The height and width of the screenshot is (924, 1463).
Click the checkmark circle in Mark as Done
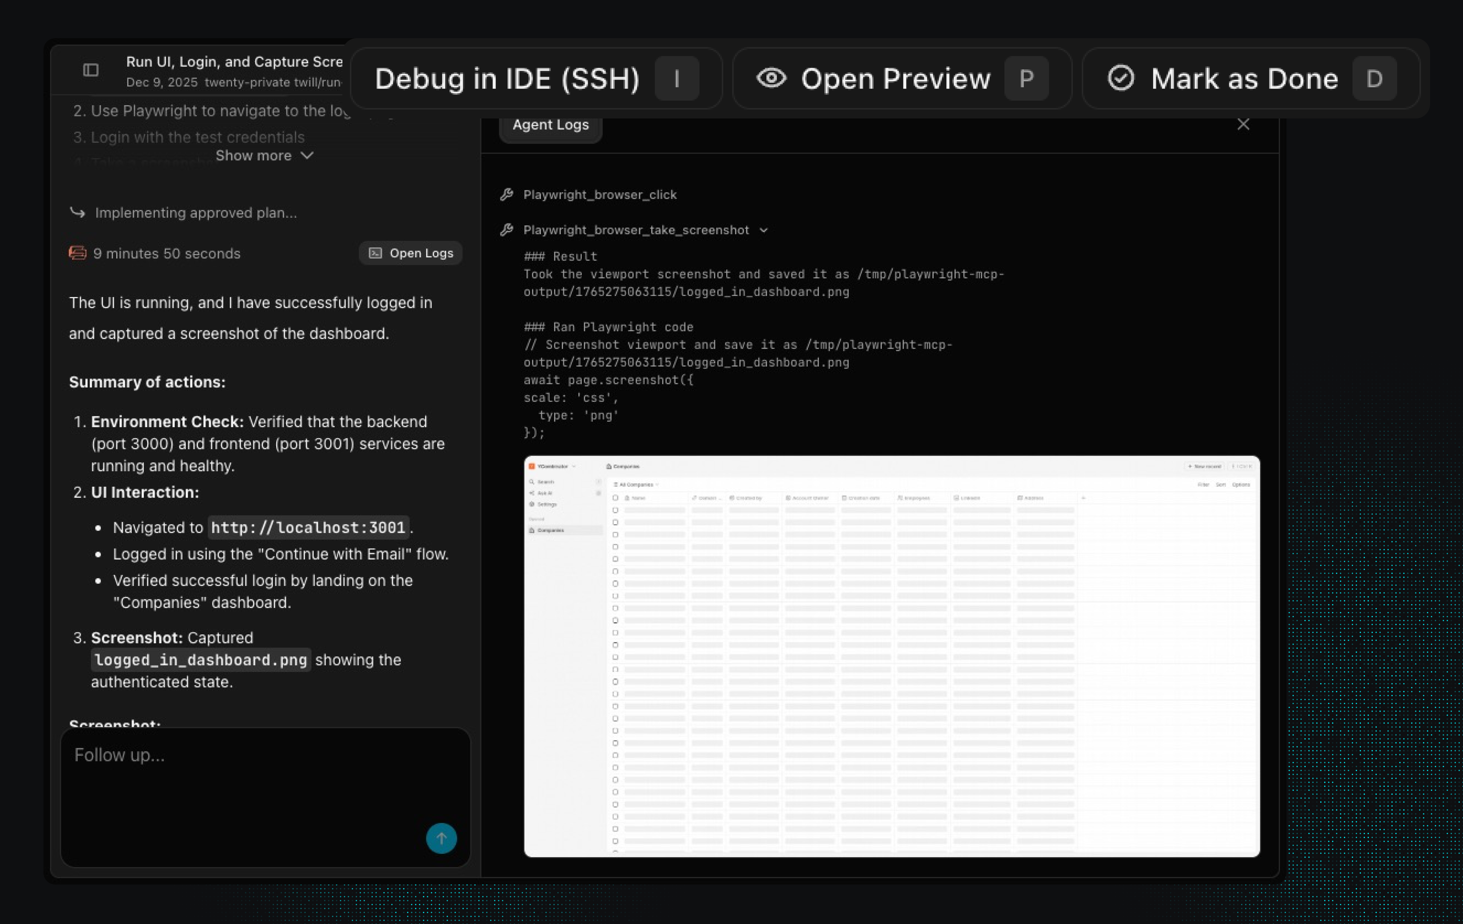point(1120,78)
